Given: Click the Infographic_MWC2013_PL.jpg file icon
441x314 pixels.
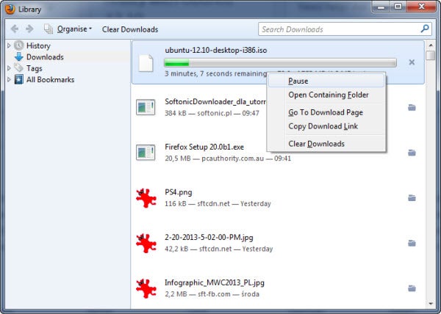Looking at the screenshot, I should (146, 288).
